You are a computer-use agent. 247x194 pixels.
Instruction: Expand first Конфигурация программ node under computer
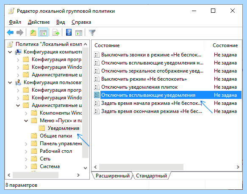tap(18, 60)
